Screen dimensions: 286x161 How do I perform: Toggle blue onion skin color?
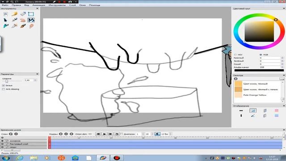[x=277, y=115]
